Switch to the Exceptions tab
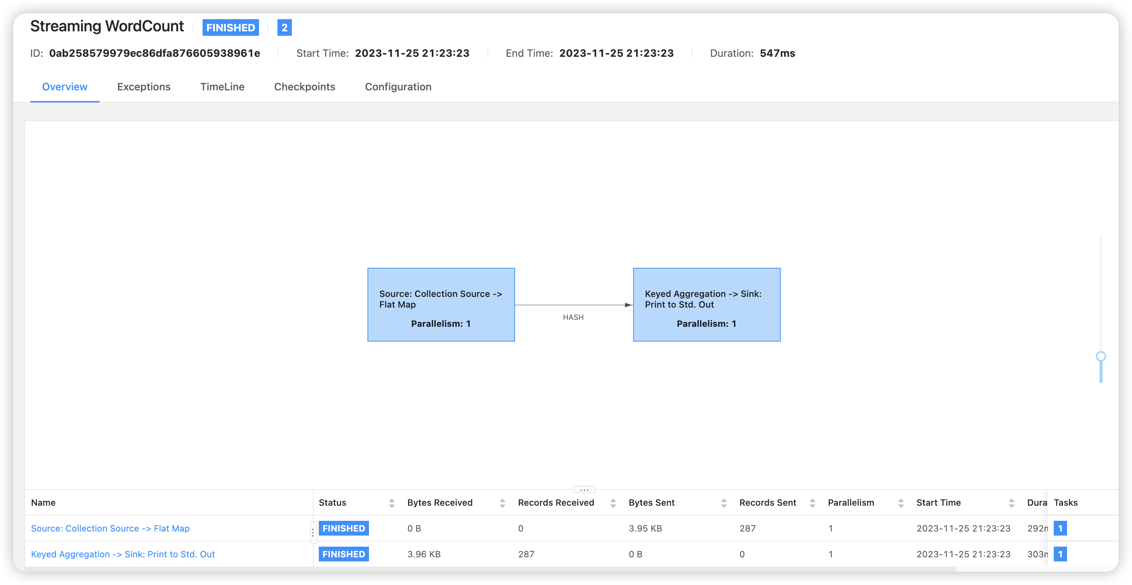Image resolution: width=1132 pixels, height=585 pixels. [145, 87]
